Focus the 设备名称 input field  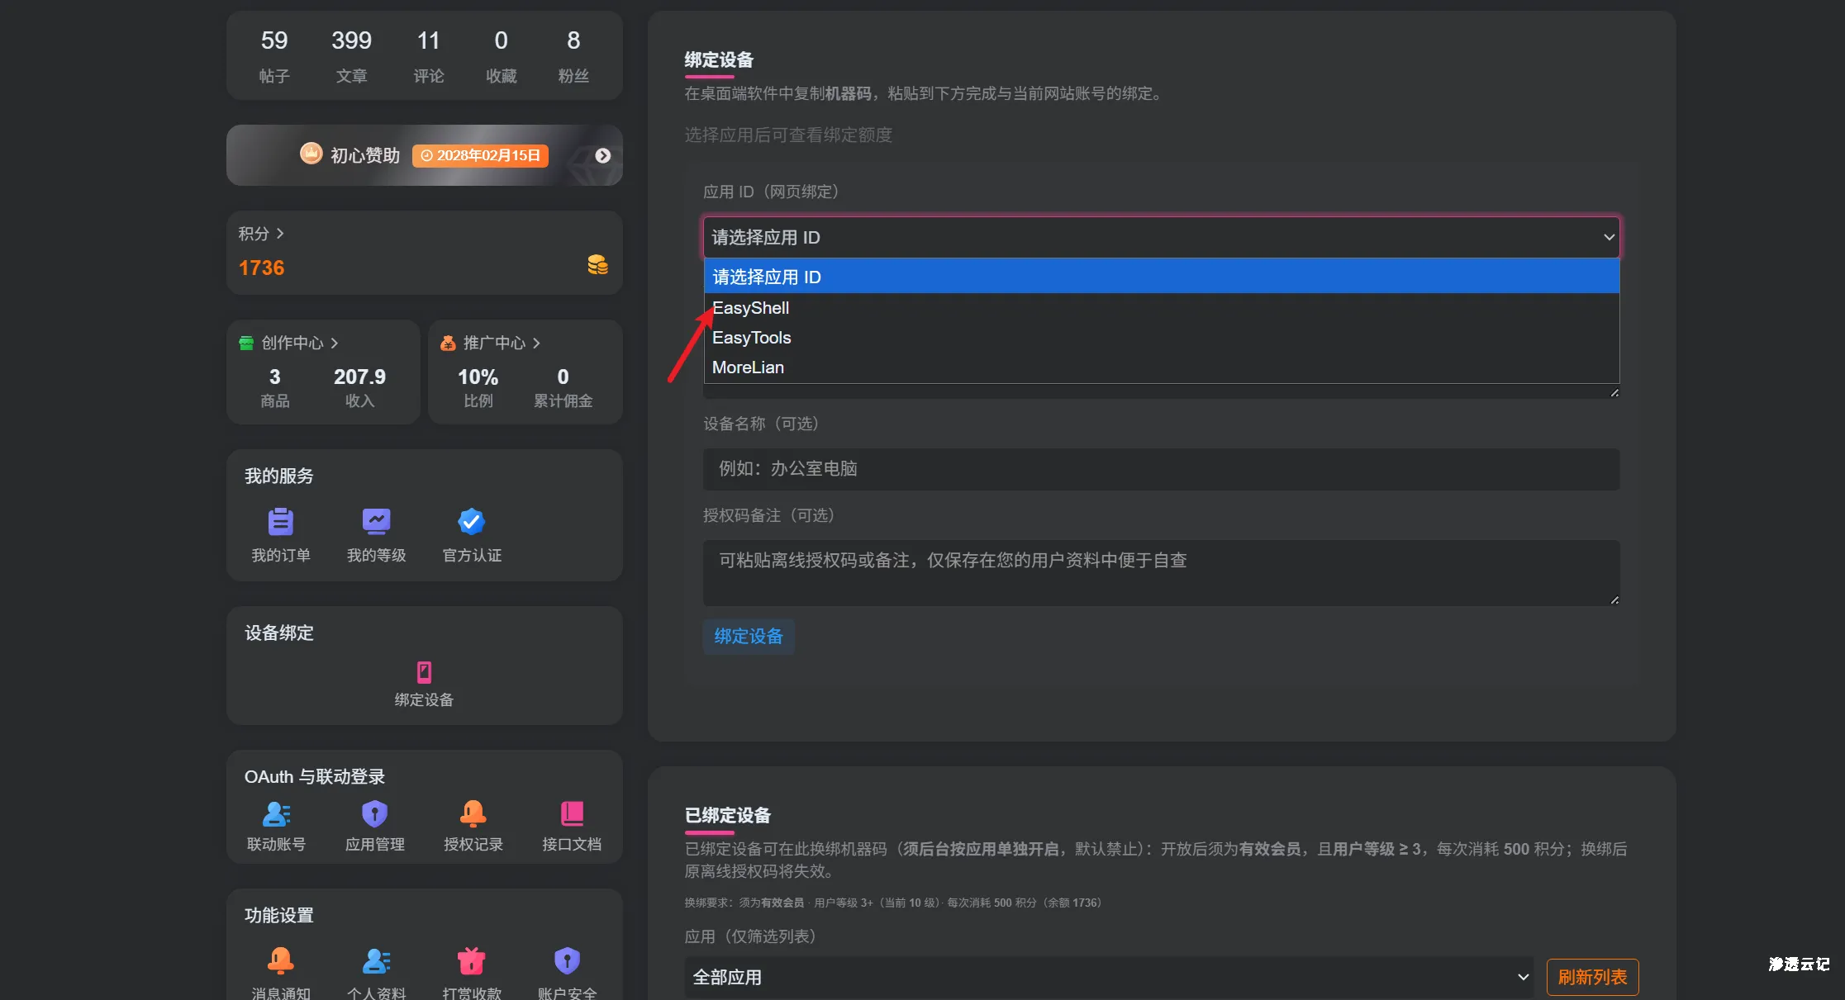(x=1161, y=469)
